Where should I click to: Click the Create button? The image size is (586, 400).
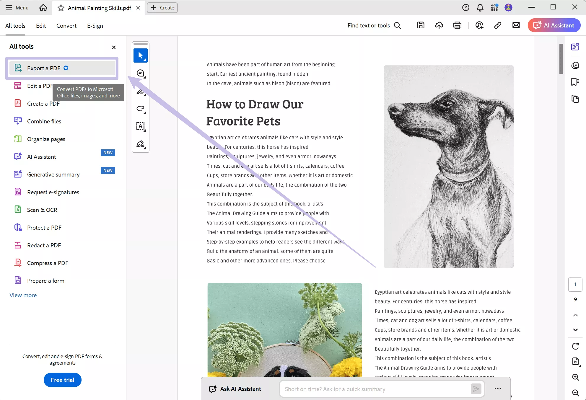(162, 8)
